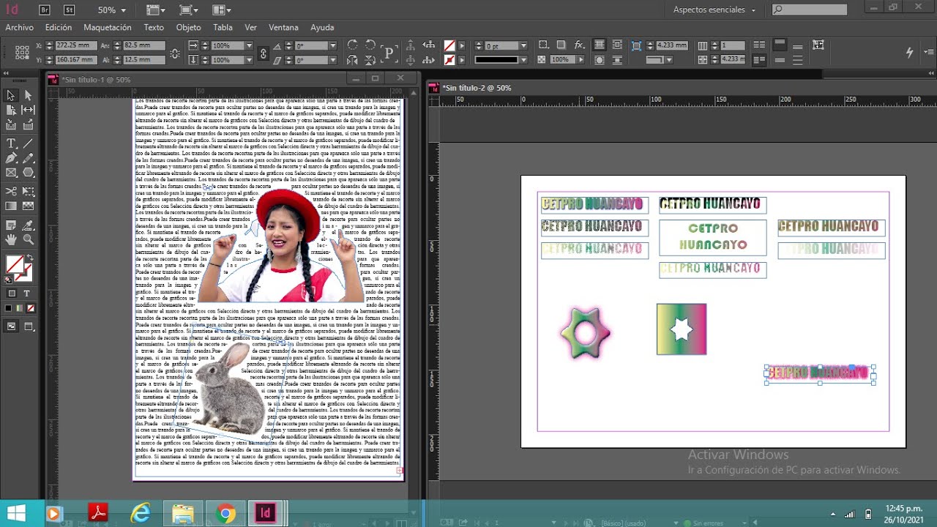Open the rotation angle dropdown

[x=333, y=45]
